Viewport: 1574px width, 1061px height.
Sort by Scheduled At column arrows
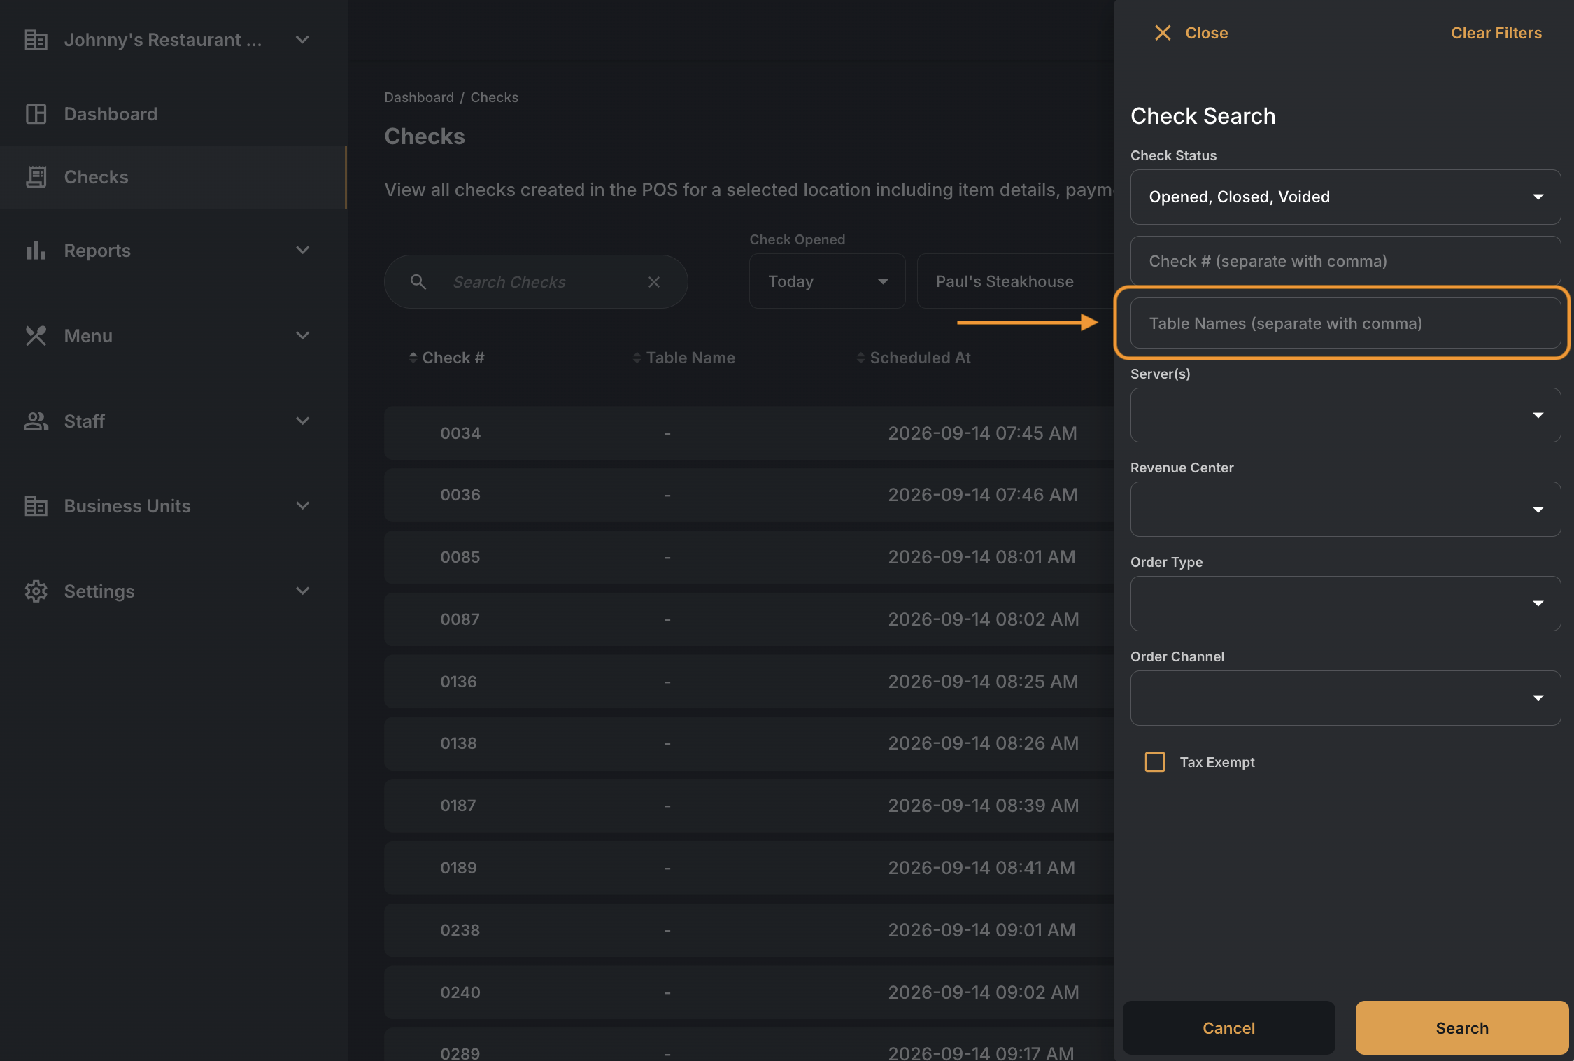click(860, 358)
